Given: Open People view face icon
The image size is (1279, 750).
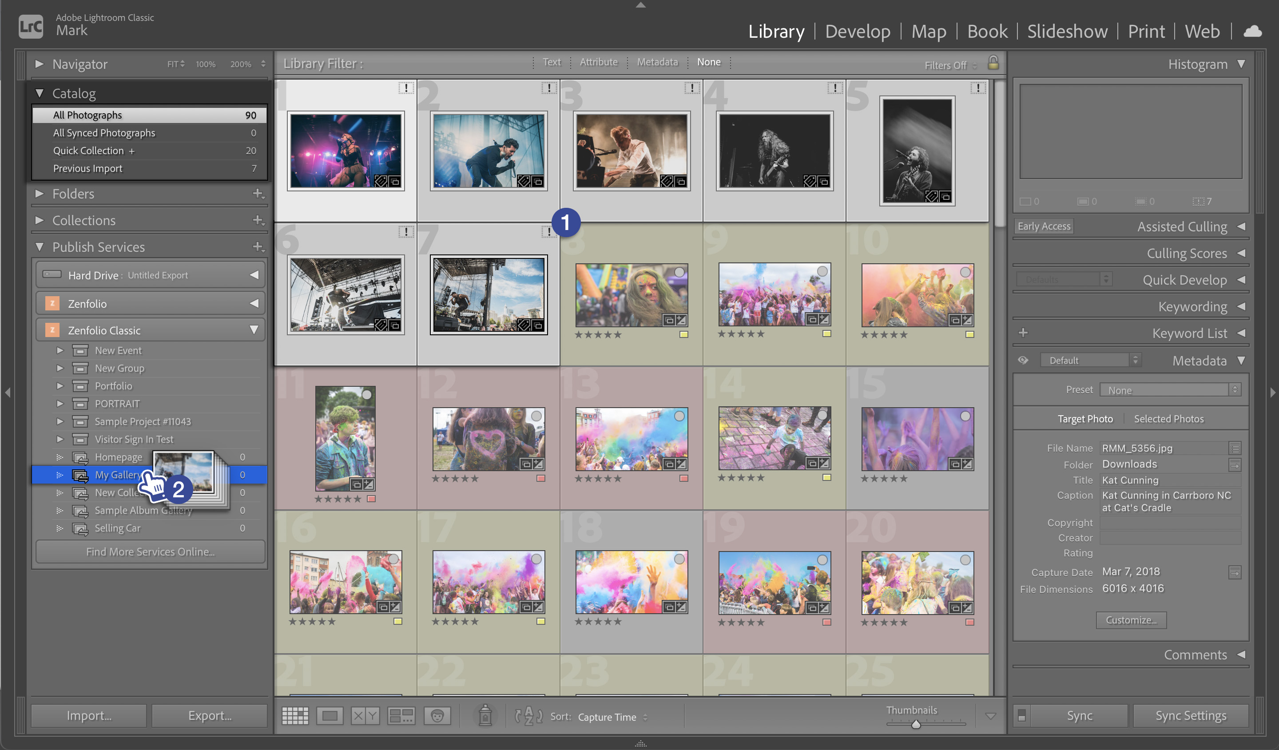Looking at the screenshot, I should click(437, 715).
